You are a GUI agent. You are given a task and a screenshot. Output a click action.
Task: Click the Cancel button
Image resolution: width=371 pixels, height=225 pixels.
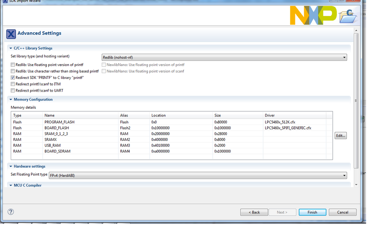[342, 212]
